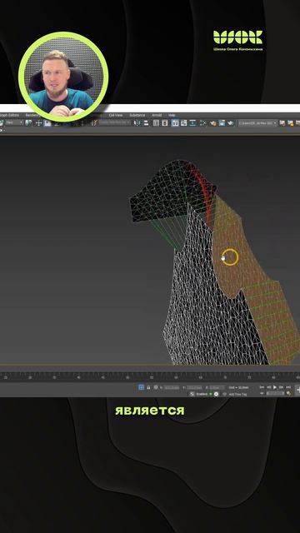Click the plus icon right of playback controls
This screenshot has width=300, height=533.
pyautogui.click(x=297, y=390)
